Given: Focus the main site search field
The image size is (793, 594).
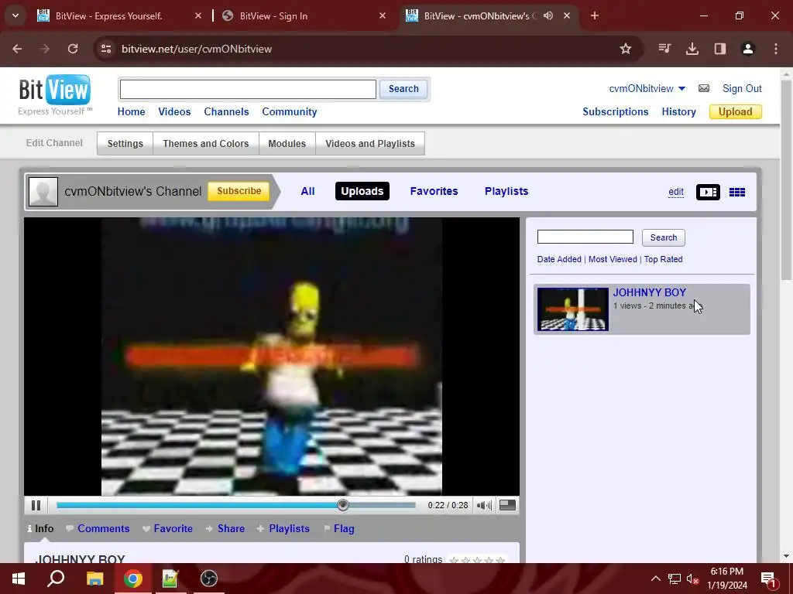Looking at the screenshot, I should pyautogui.click(x=248, y=90).
